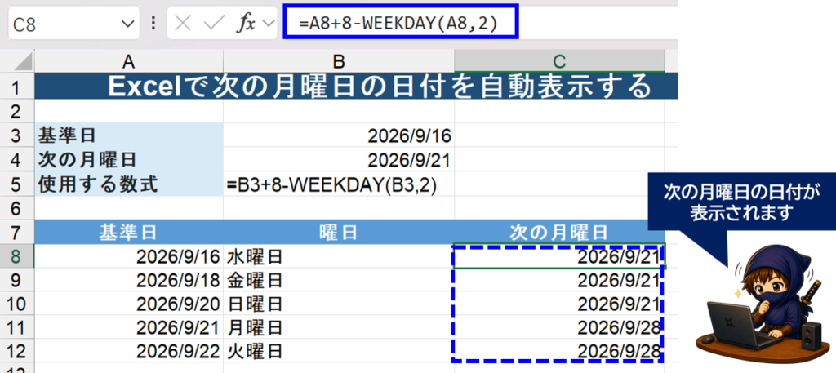Click the three-dot handle beside Name Box

pyautogui.click(x=153, y=24)
